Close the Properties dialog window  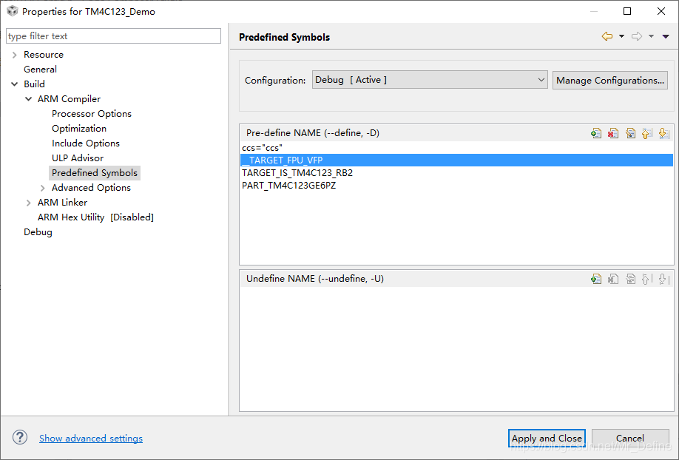tap(661, 11)
